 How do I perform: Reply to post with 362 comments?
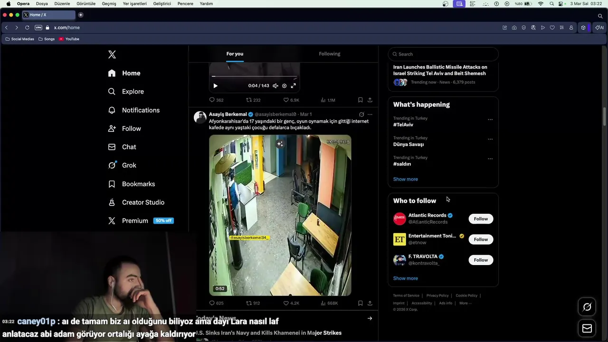[216, 100]
